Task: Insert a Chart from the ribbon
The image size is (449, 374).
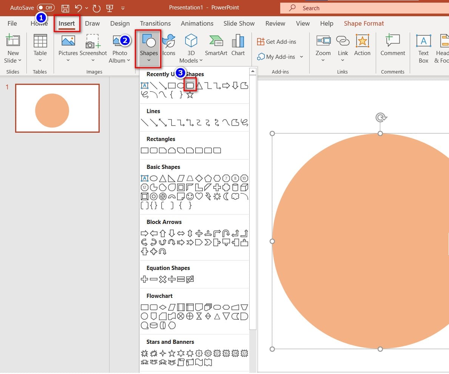Action: (238, 41)
